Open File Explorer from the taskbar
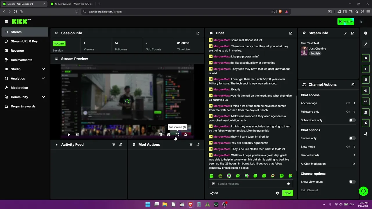This screenshot has height=209, width=372. [165, 204]
